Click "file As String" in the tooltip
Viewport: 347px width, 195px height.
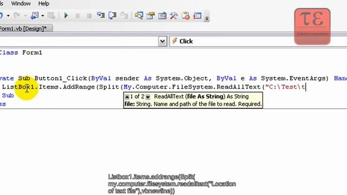click(x=205, y=96)
